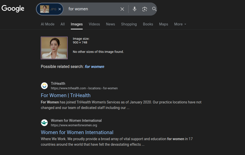Open the Maps tab
Image resolution: width=245 pixels, height=155 pixels.
[164, 24]
